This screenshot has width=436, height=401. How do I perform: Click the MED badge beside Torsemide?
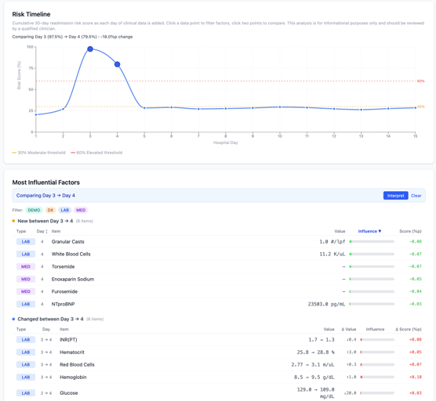tap(26, 266)
